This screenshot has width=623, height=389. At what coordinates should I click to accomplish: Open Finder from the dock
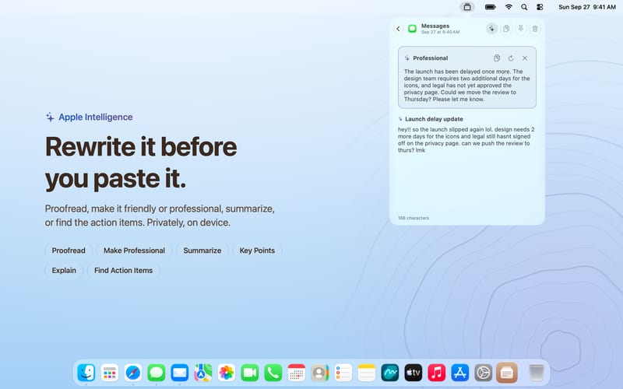click(x=86, y=373)
